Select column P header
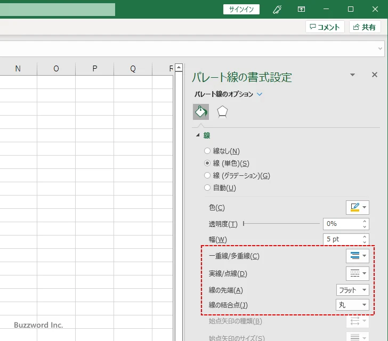The width and height of the screenshot is (388, 341). pos(94,69)
